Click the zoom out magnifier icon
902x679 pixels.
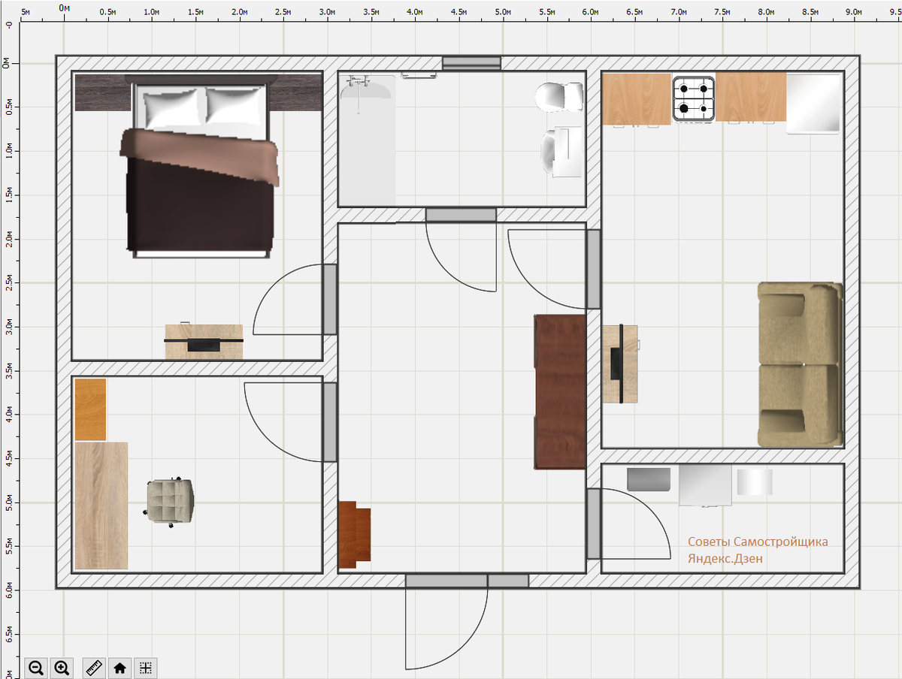[x=35, y=667]
